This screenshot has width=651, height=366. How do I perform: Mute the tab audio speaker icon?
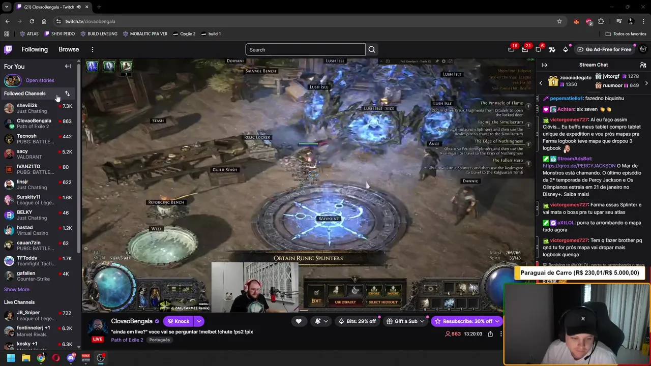click(79, 7)
